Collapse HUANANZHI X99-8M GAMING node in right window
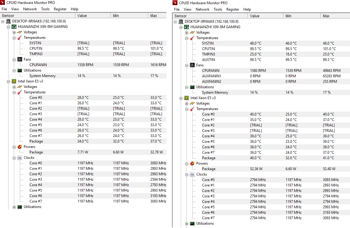 181,27
